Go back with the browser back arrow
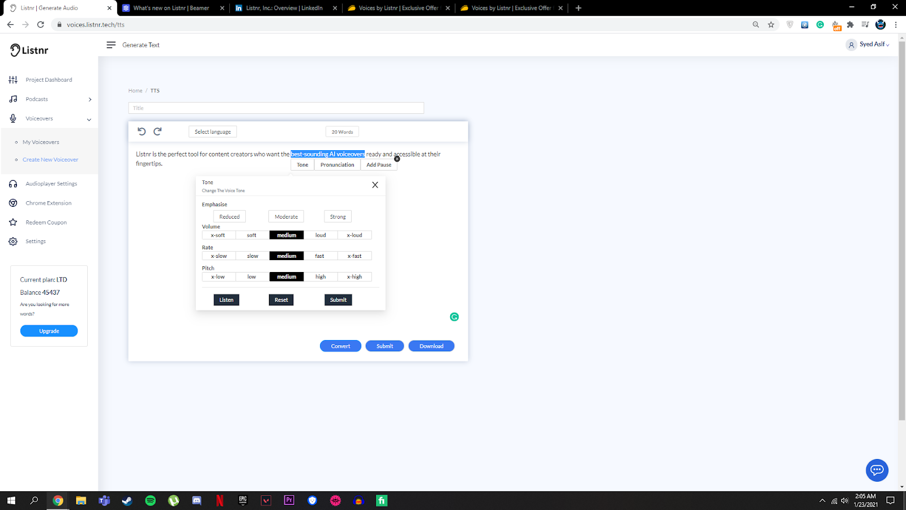906x510 pixels. click(x=10, y=24)
